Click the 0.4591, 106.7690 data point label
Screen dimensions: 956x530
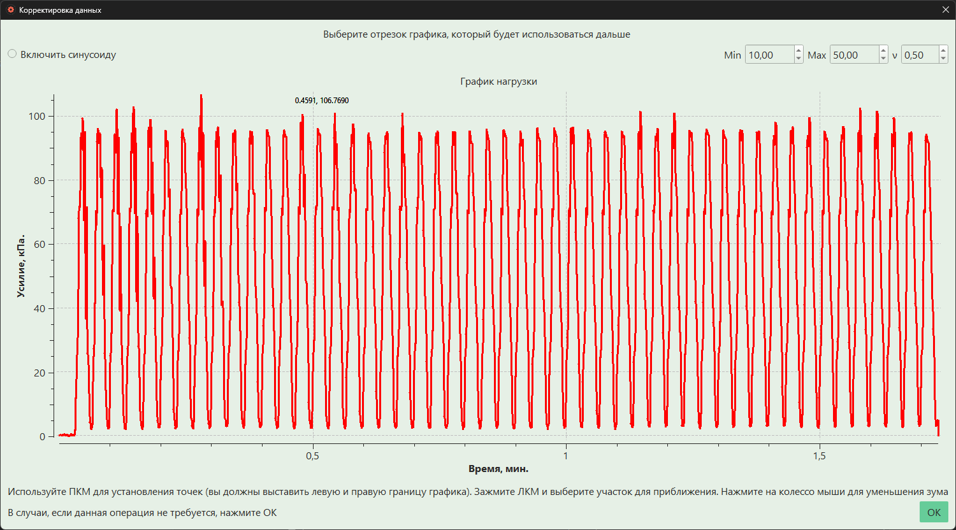[x=322, y=101]
